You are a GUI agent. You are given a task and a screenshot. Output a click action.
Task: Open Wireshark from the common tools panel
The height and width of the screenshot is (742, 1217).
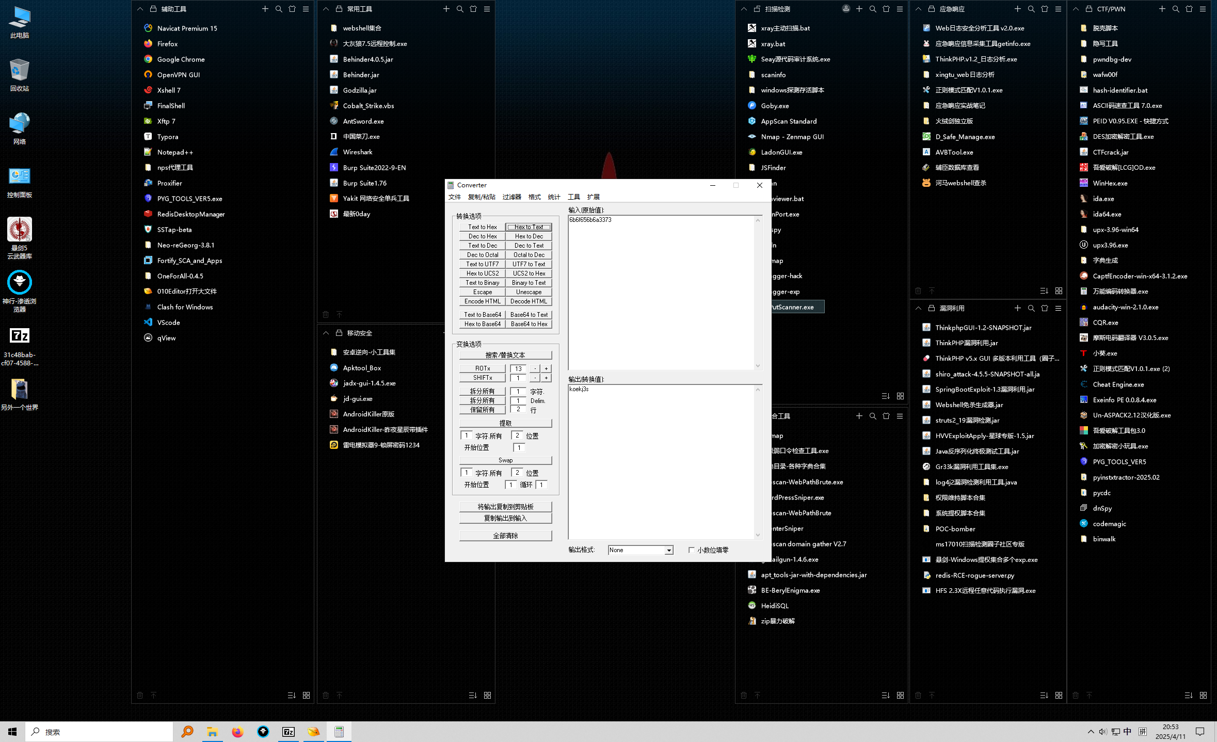[357, 152]
